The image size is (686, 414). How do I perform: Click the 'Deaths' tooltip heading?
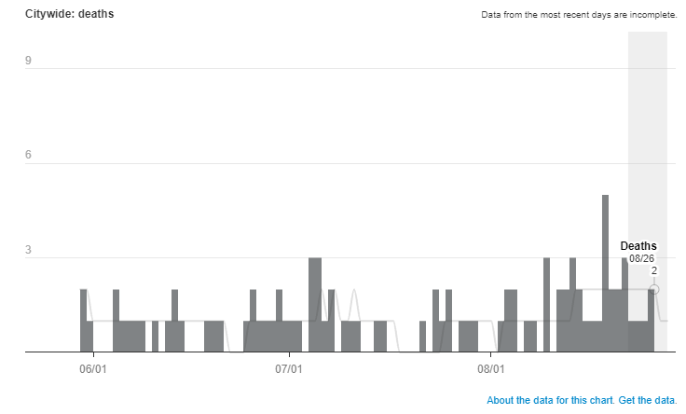[638, 246]
